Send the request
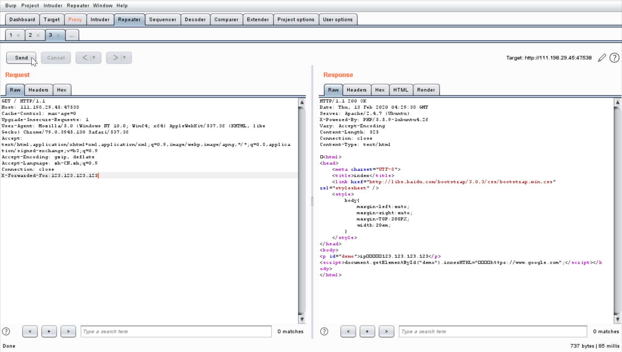Viewport: 622px width, 352px height. coord(21,58)
